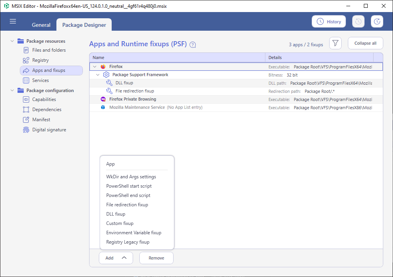The height and width of the screenshot is (277, 393).
Task: Click the Services grid icon
Action: 26,80
